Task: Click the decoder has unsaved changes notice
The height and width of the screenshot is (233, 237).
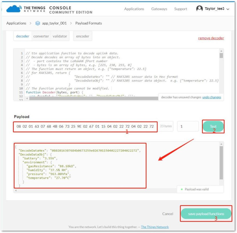Action: [181, 97]
